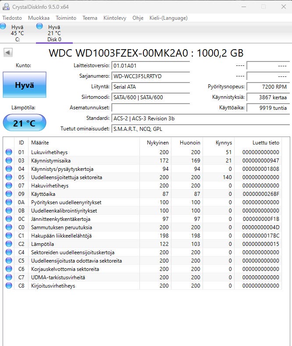Close the CrystalDiskInfo window

(x=283, y=7)
